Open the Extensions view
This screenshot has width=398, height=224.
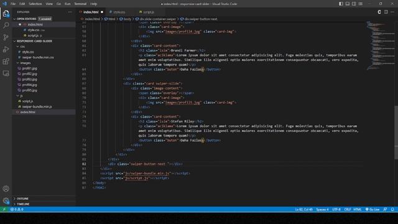(6, 61)
